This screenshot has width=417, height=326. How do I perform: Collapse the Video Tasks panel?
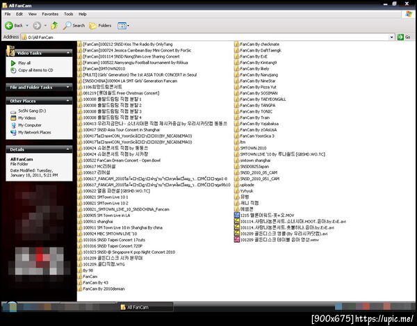point(68,53)
